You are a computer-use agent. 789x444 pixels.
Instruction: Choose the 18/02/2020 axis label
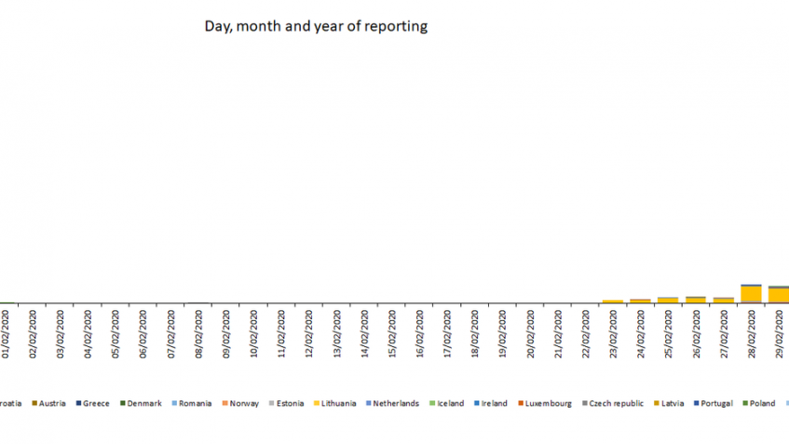pyautogui.click(x=475, y=334)
